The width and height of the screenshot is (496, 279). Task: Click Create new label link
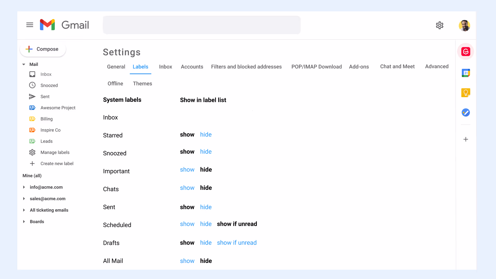pos(57,164)
